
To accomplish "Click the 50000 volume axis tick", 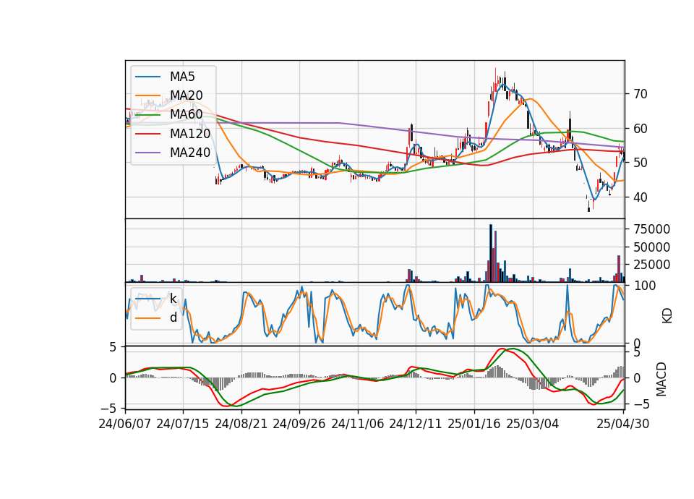I will click(x=652, y=247).
